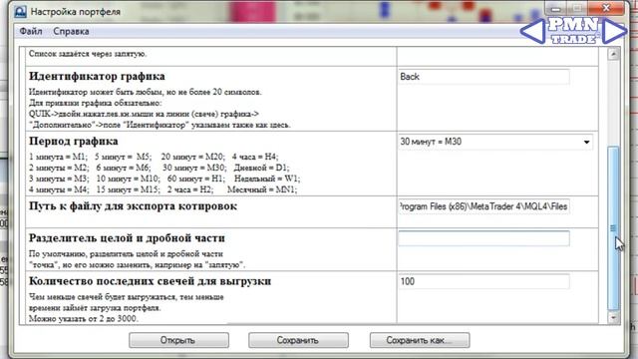Click the scrollbar down arrow
Screen dimensions: 638x359
613,317
